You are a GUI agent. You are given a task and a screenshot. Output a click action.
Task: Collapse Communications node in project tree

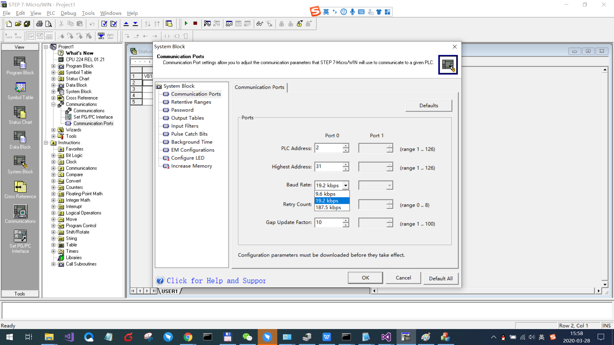(x=53, y=104)
